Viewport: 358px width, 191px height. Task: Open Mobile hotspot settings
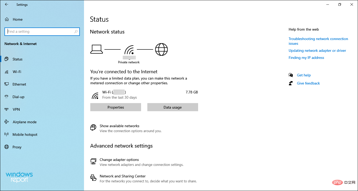pos(25,134)
